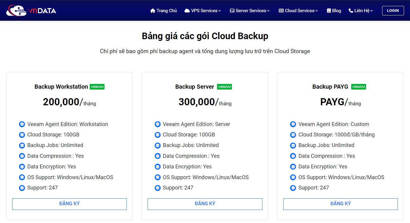Click the Backup Workstation title
The height and width of the screenshot is (223, 410).
pyautogui.click(x=61, y=87)
